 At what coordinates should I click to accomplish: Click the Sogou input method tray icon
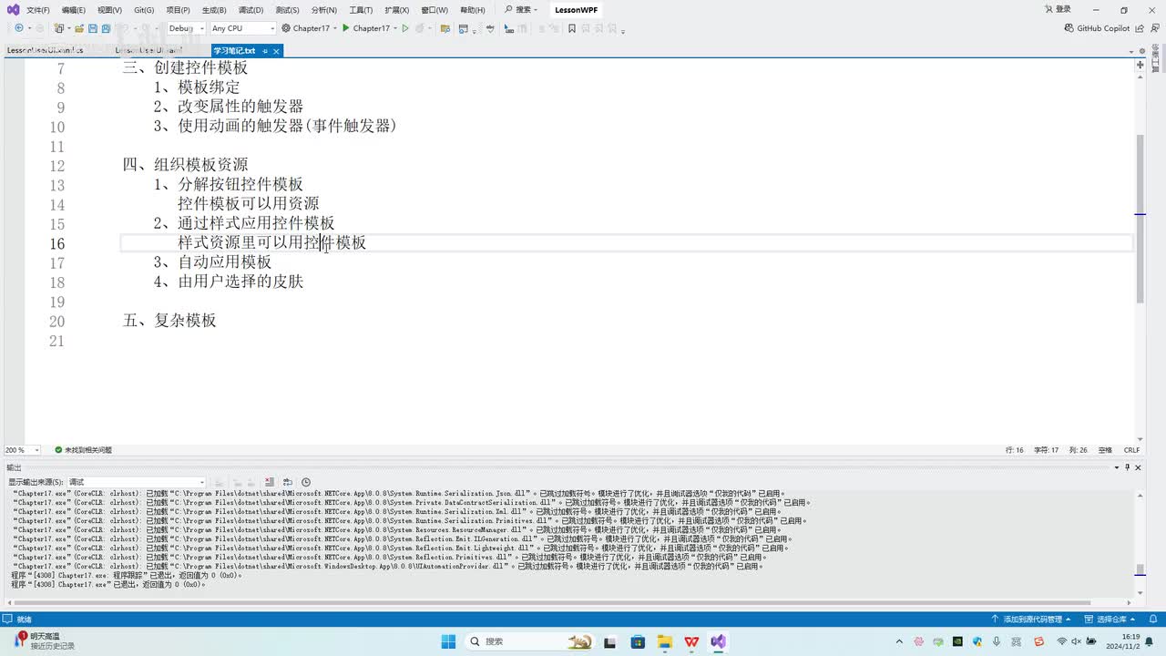pyautogui.click(x=1039, y=641)
